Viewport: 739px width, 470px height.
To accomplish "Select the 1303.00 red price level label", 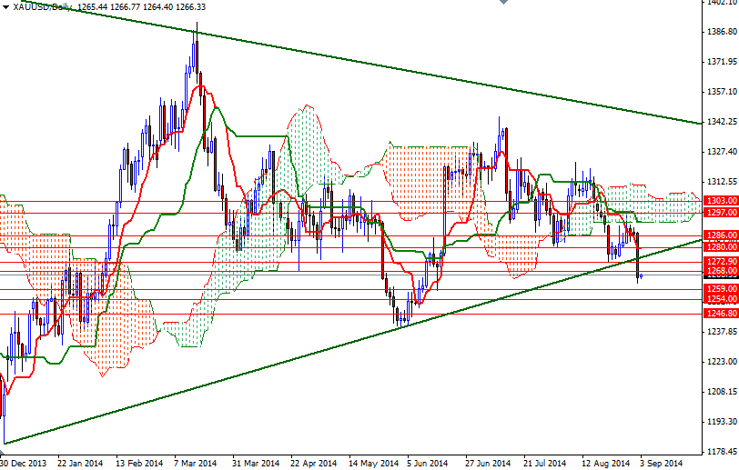I will click(720, 201).
